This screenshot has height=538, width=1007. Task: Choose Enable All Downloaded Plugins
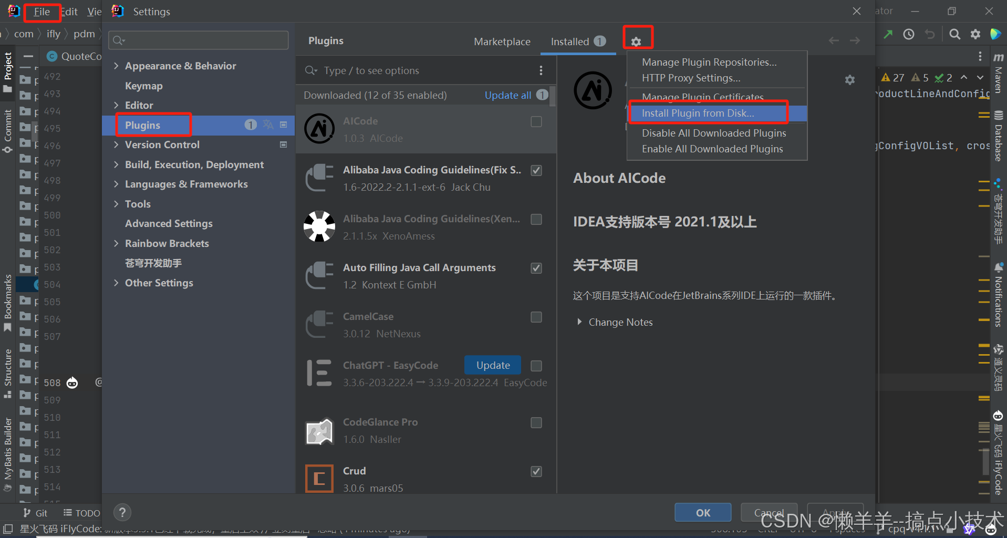(712, 149)
